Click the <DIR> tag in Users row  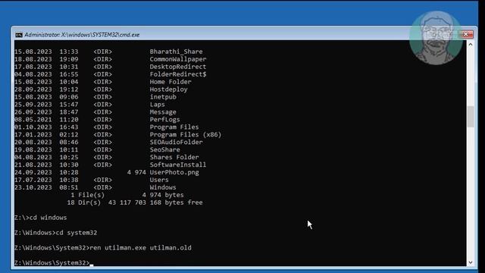click(103, 180)
